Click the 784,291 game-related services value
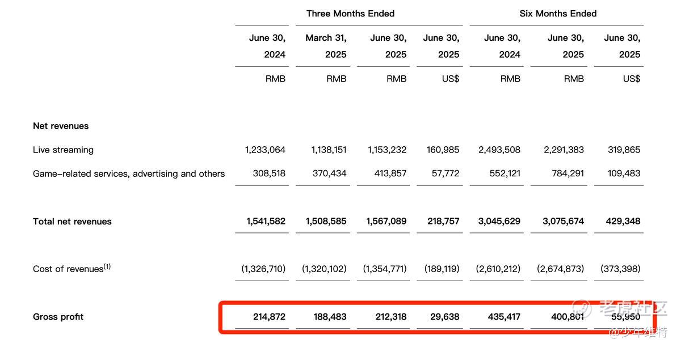This screenshot has width=681, height=348. coord(567,174)
